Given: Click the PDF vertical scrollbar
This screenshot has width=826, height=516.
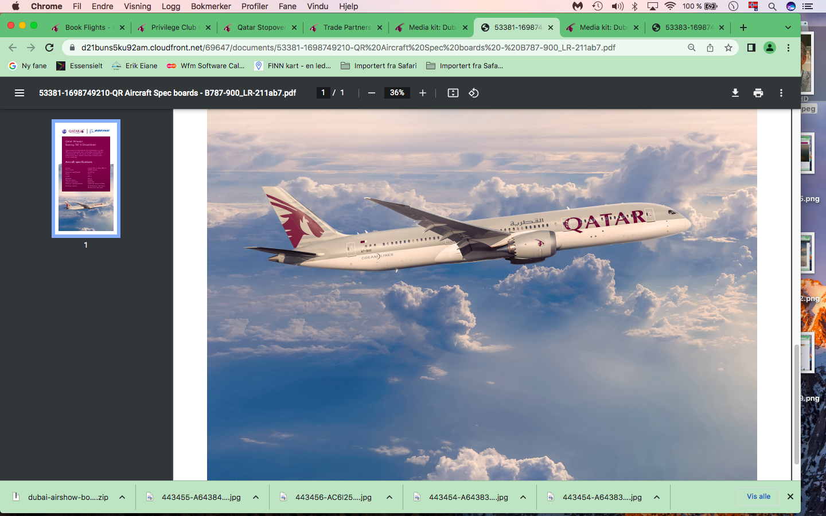Looking at the screenshot, I should 796,405.
